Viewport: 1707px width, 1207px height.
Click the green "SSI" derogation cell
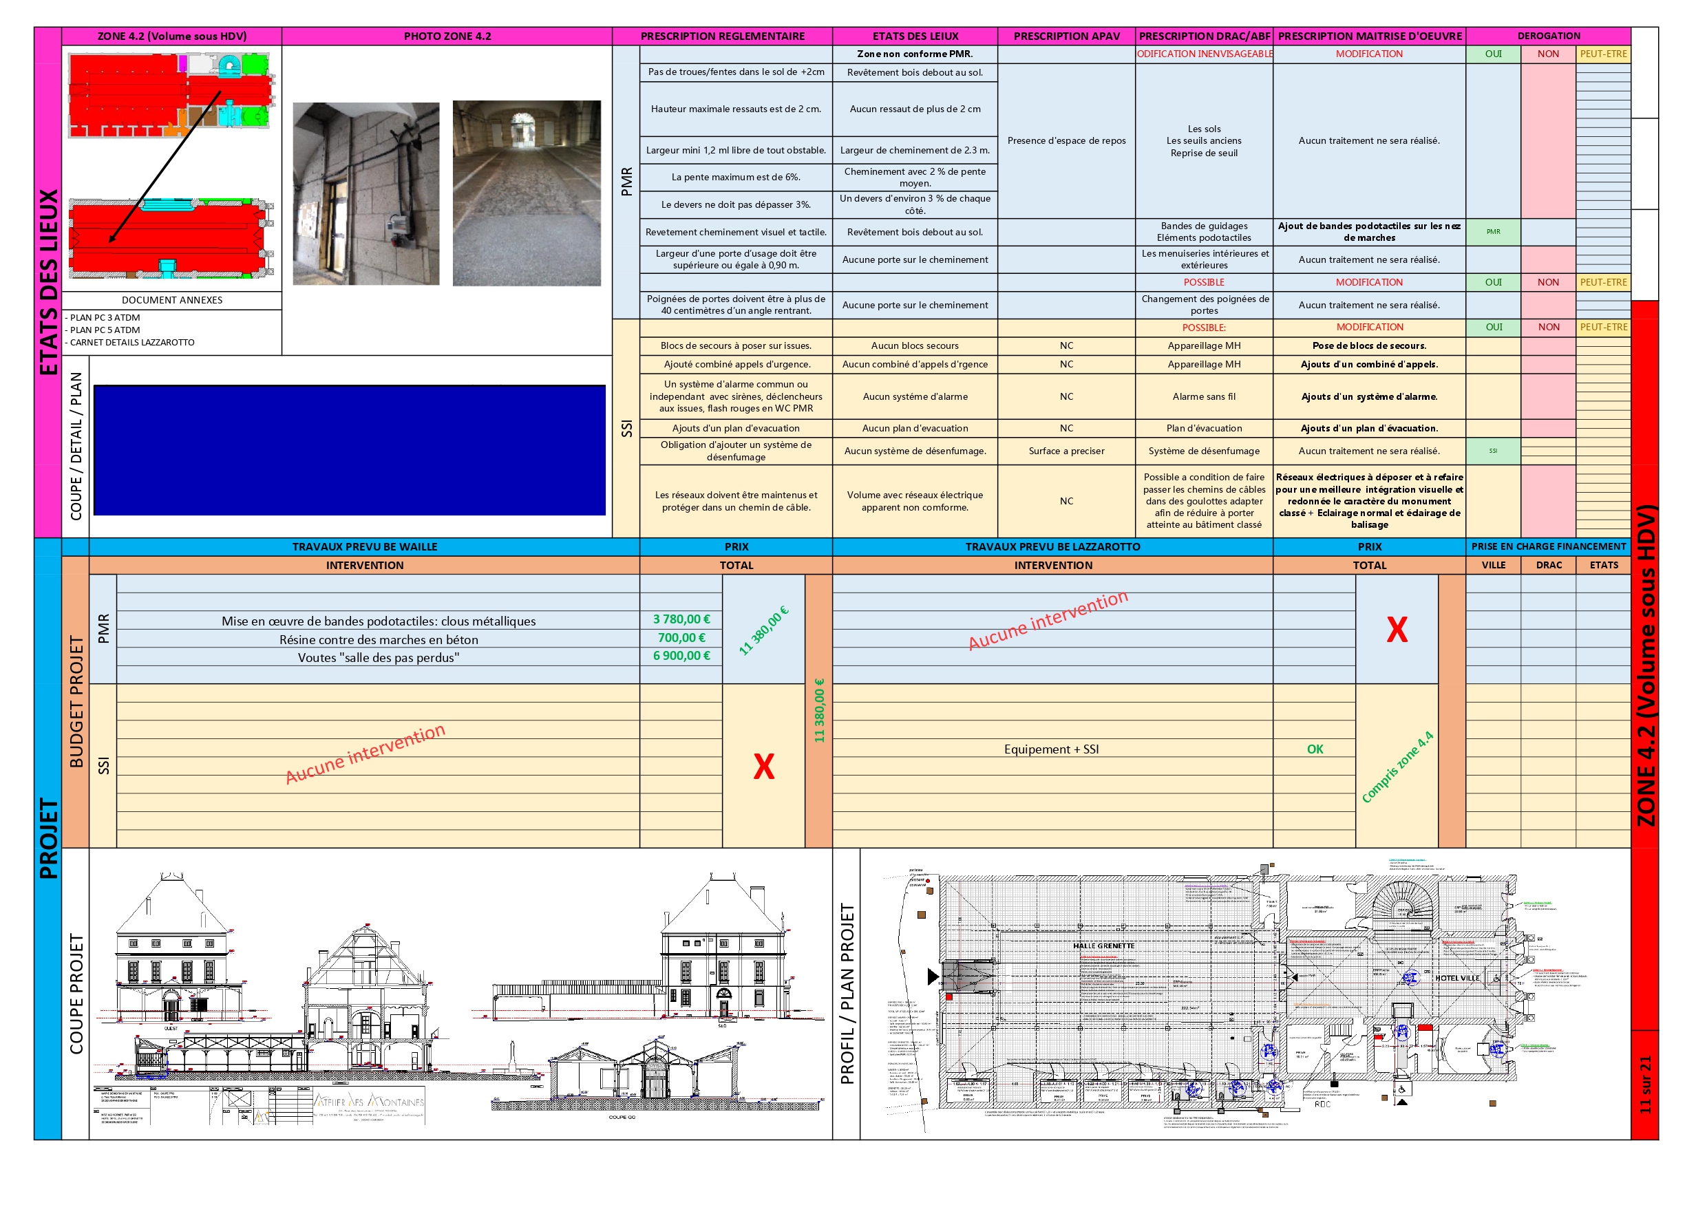click(x=1493, y=451)
